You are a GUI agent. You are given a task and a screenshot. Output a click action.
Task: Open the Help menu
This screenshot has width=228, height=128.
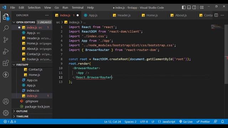pyautogui.click(x=90, y=7)
